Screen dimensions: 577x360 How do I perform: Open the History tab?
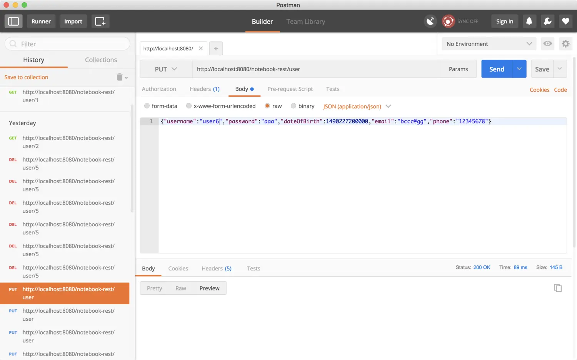pyautogui.click(x=34, y=60)
